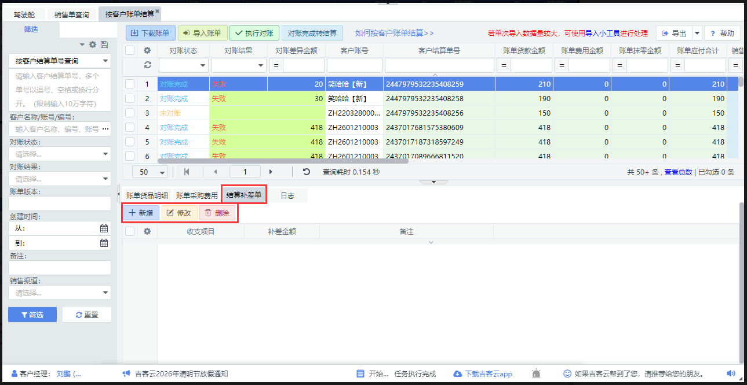
Task: Go to the previous results page
Action: pyautogui.click(x=216, y=172)
